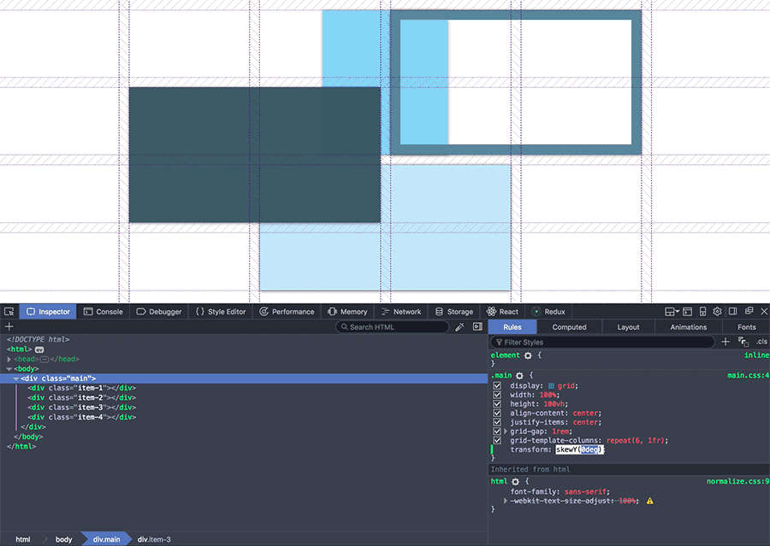Toggle responsive design mode
The width and height of the screenshot is (770, 546).
tap(702, 312)
